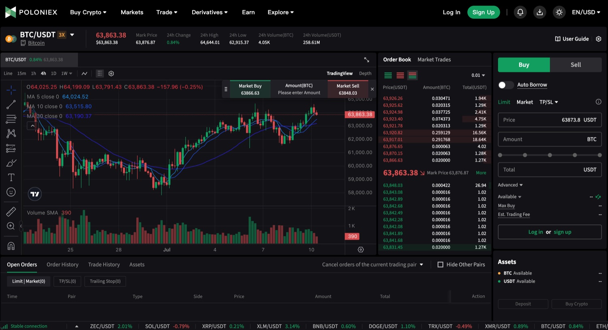Toggle the chart template list icon
608x330 pixels.
99,73
